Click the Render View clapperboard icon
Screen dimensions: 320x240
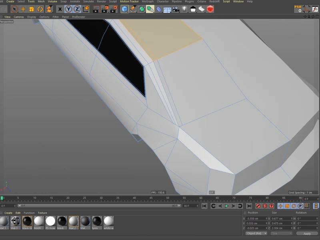(96, 9)
